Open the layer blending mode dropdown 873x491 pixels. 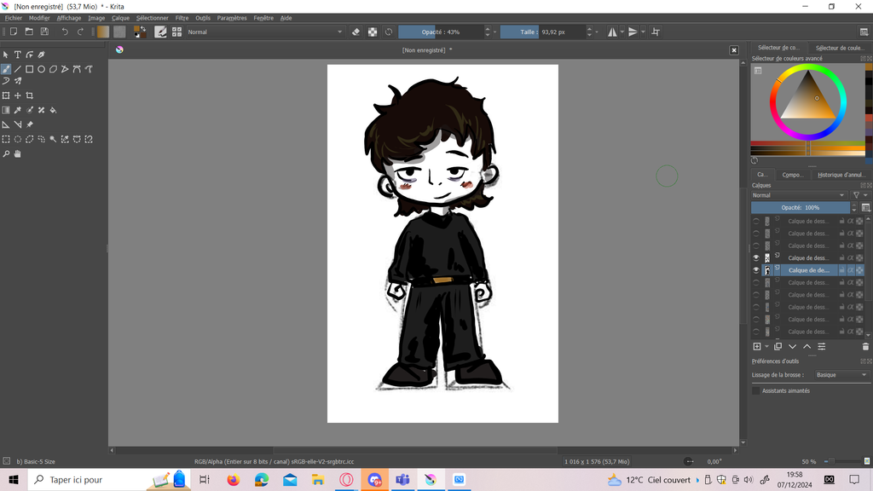pyautogui.click(x=798, y=195)
